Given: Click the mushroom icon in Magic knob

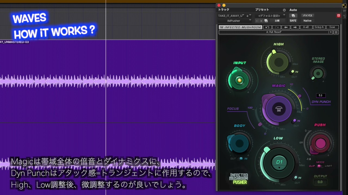Looking at the screenshot, I should [279, 109].
